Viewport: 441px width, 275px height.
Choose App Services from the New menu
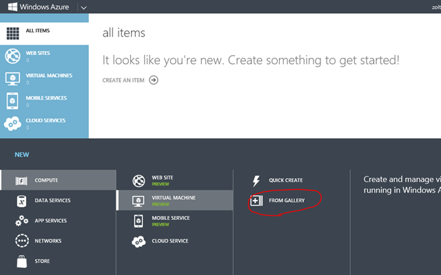coord(50,221)
